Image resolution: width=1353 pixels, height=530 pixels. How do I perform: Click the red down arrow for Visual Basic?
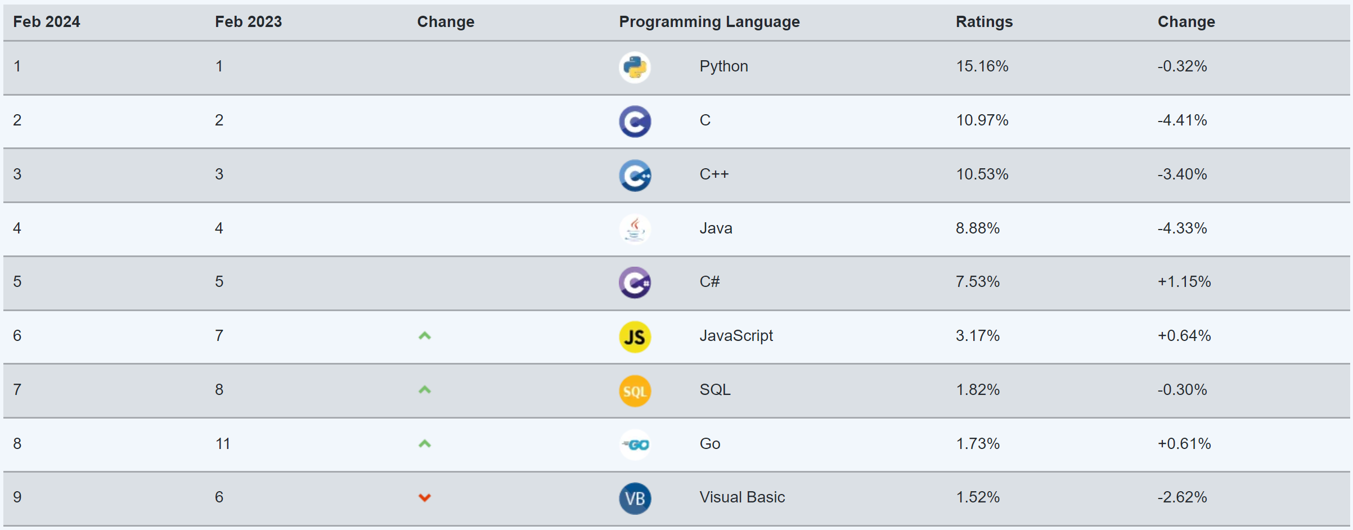point(425,497)
